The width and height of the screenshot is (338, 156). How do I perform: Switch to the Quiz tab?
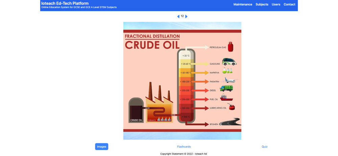coord(265,147)
